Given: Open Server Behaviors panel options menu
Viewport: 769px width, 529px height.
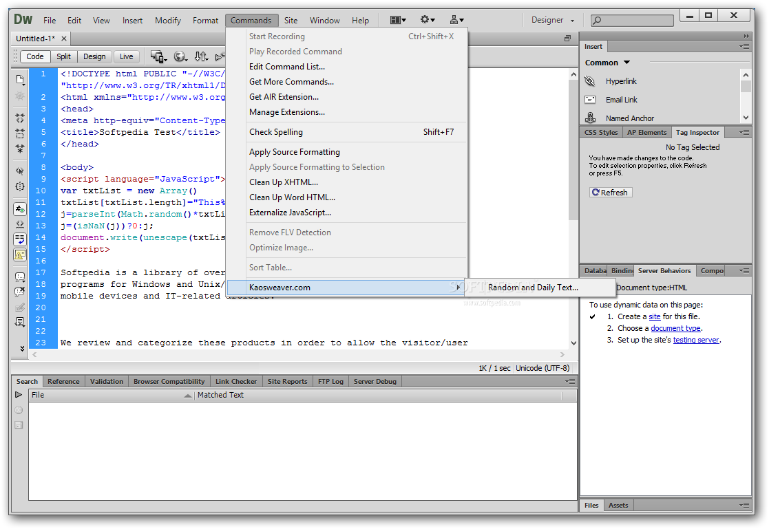Looking at the screenshot, I should (x=744, y=270).
